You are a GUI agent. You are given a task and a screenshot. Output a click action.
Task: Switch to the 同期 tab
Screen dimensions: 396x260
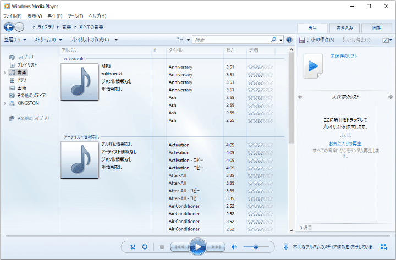(x=377, y=28)
